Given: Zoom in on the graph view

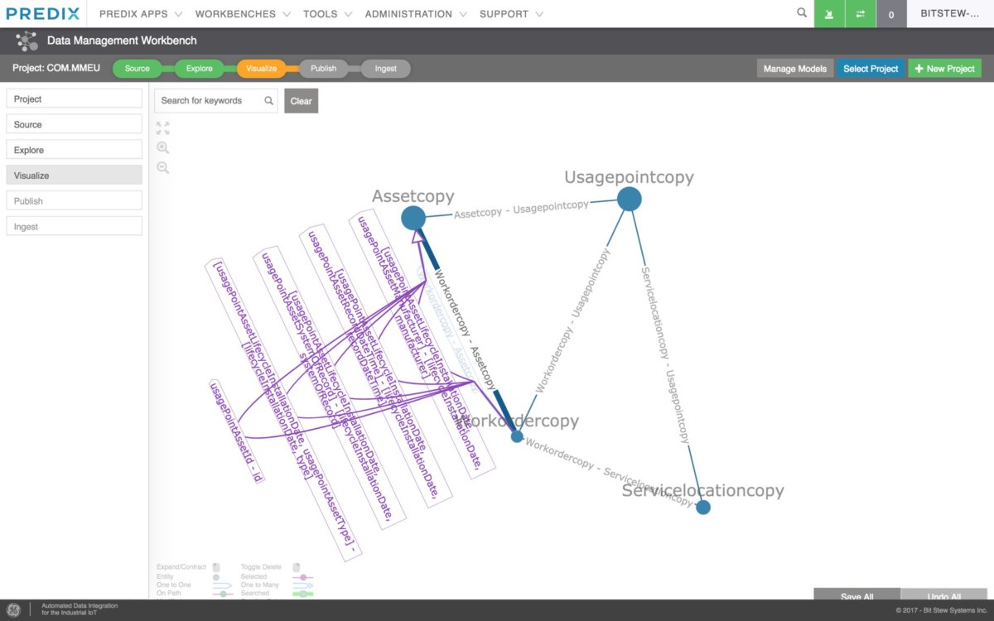Looking at the screenshot, I should click(162, 147).
